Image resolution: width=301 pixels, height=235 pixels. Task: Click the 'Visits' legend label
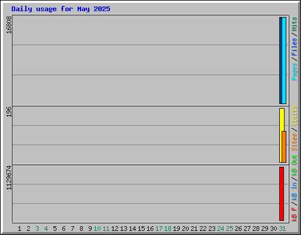click(295, 116)
